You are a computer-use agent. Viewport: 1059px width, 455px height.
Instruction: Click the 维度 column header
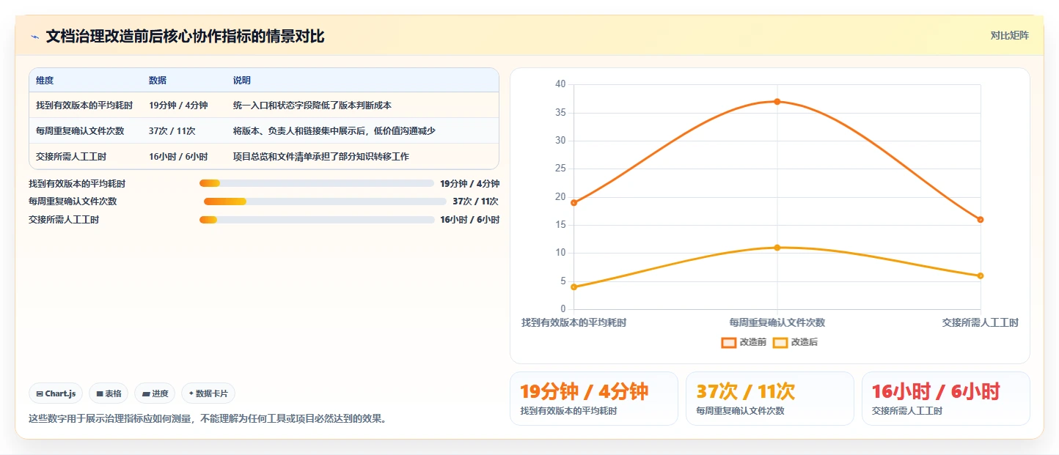click(45, 80)
